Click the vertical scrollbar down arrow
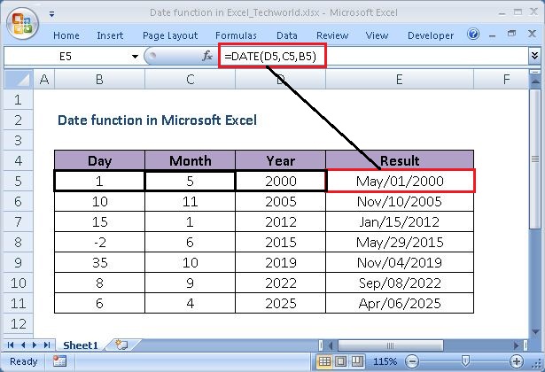The height and width of the screenshot is (372, 545). tap(535, 332)
